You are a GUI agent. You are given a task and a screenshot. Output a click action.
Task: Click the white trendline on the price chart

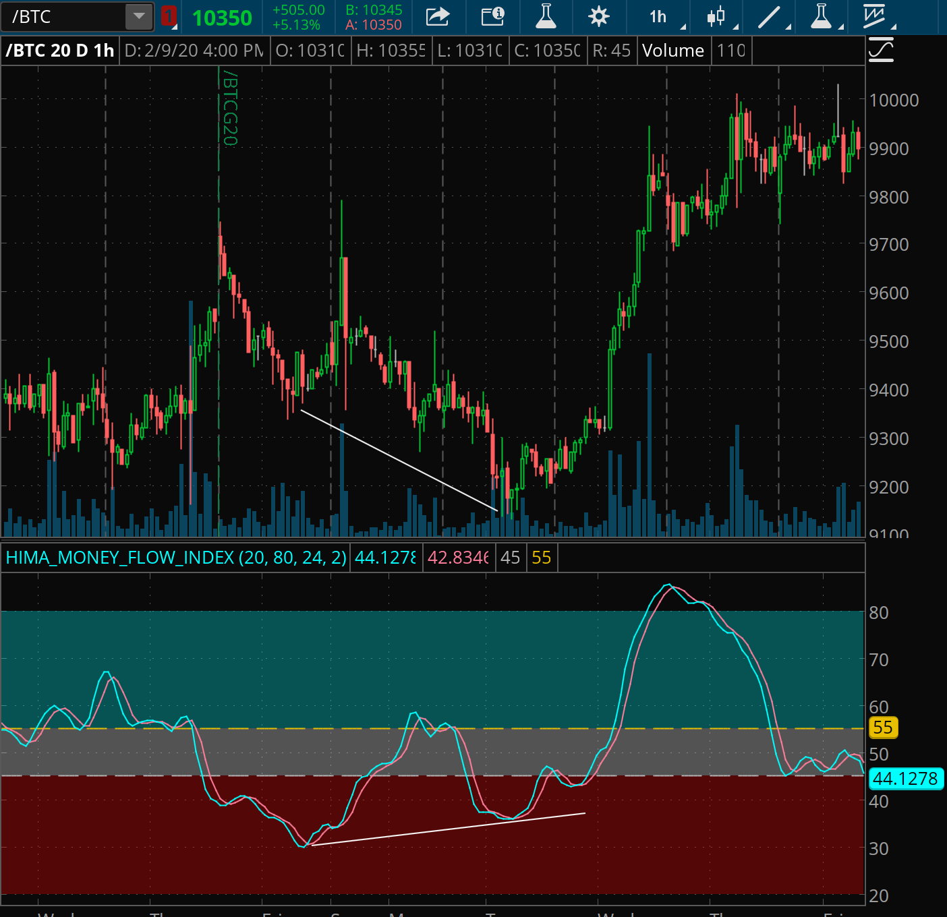click(x=399, y=461)
